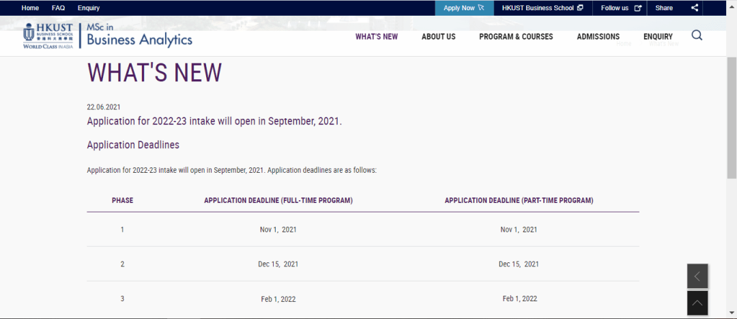Click full-time Nov 1, 2021 cell

point(278,230)
